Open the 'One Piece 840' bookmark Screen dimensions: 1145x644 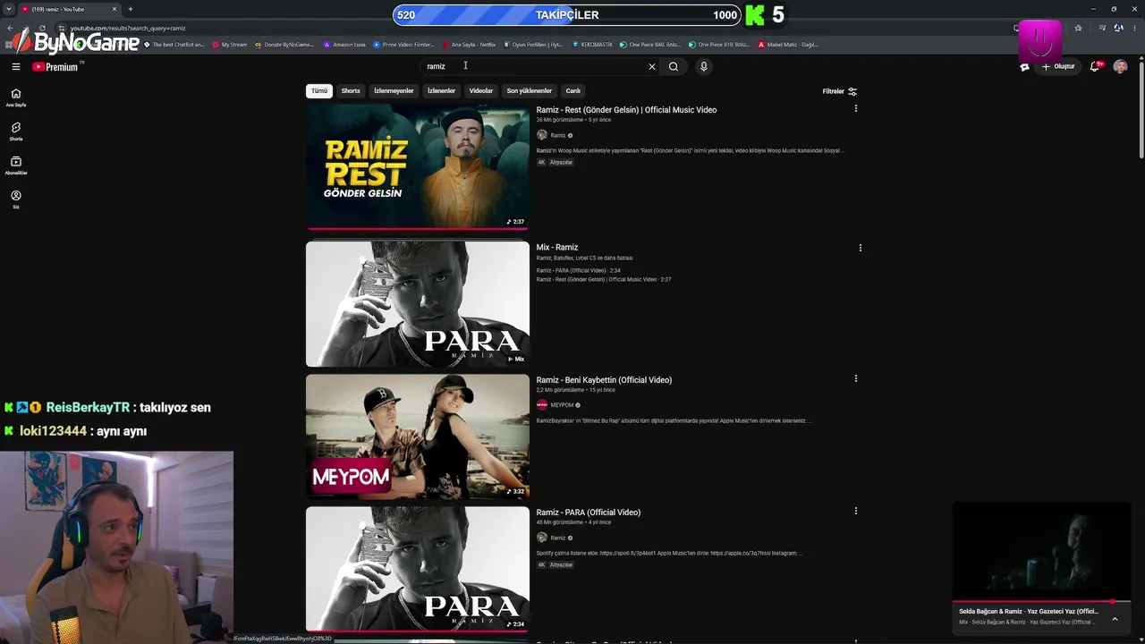pos(649,45)
